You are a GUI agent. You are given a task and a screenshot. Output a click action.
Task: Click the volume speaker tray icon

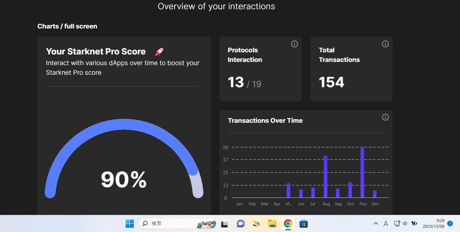click(405, 224)
